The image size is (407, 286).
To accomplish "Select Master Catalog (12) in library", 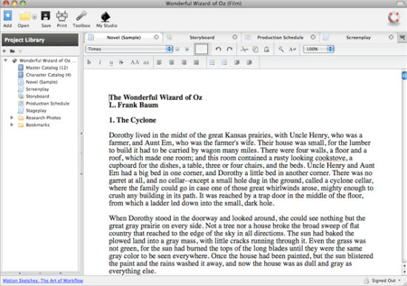I will (47, 68).
